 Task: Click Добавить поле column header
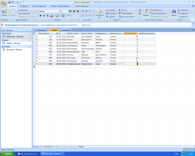pos(147,33)
